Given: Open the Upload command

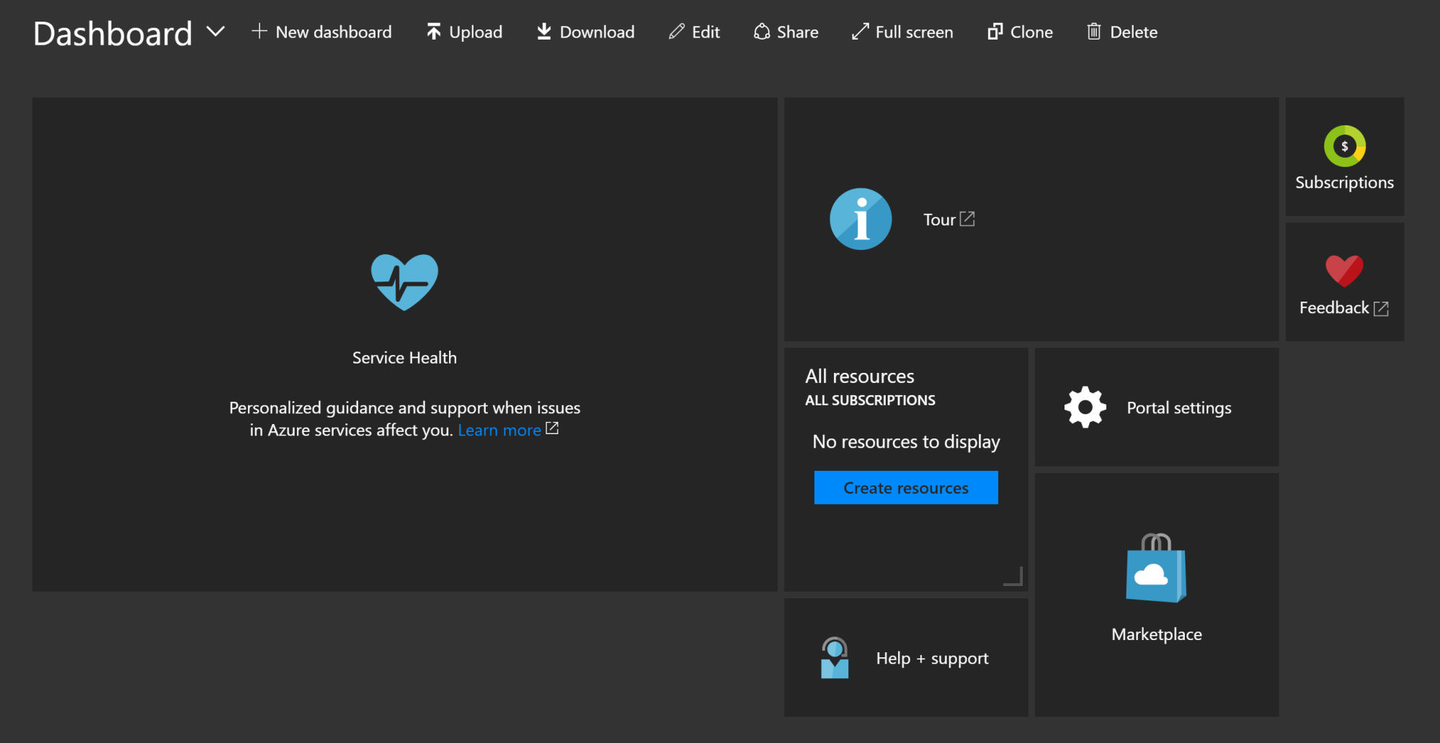Looking at the screenshot, I should [x=476, y=32].
